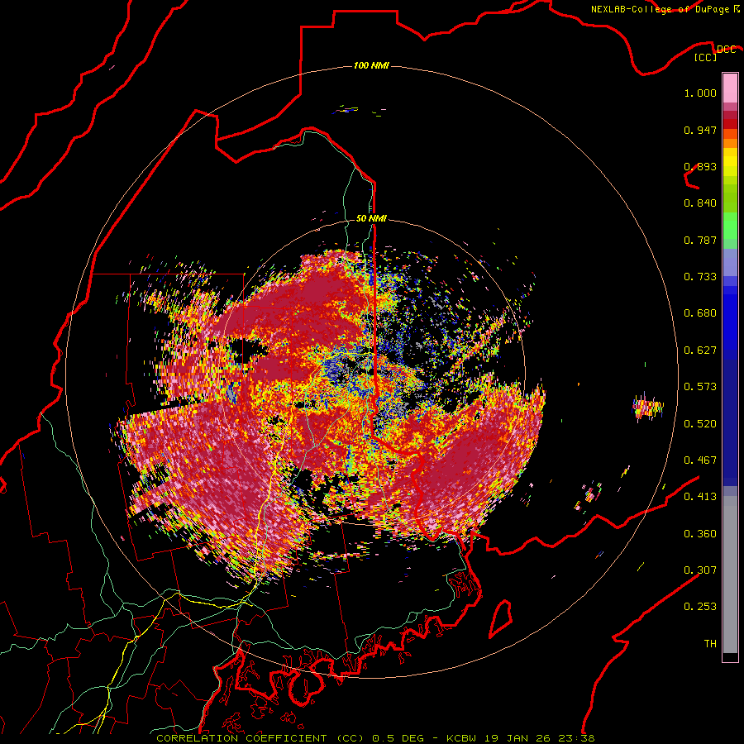Screen dimensions: 744x744
Task: Click the 0.253 color scale label
Action: (x=700, y=607)
